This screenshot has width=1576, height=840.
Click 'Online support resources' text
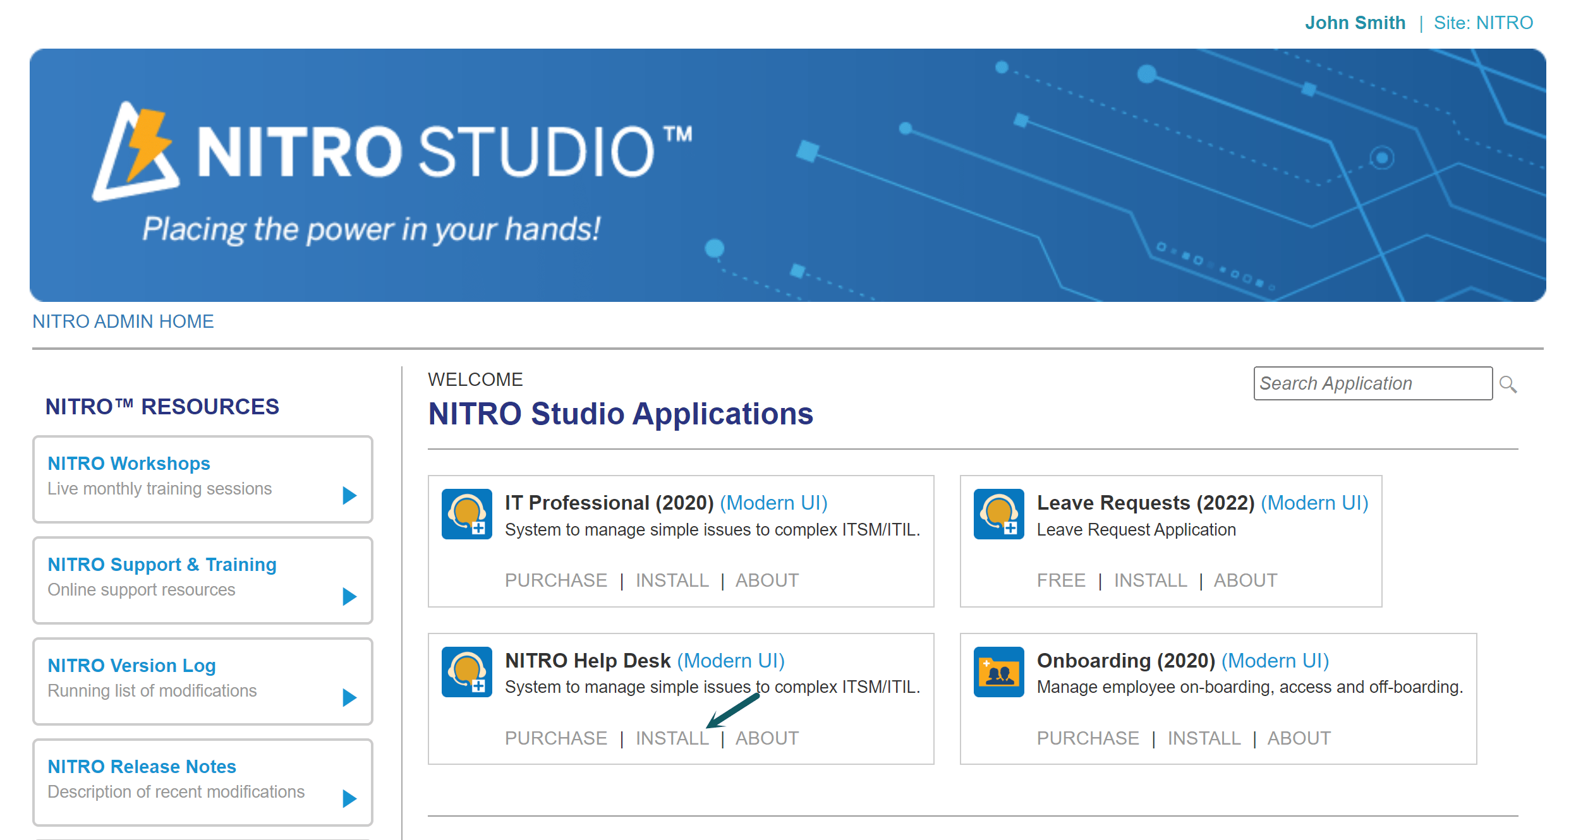(142, 590)
